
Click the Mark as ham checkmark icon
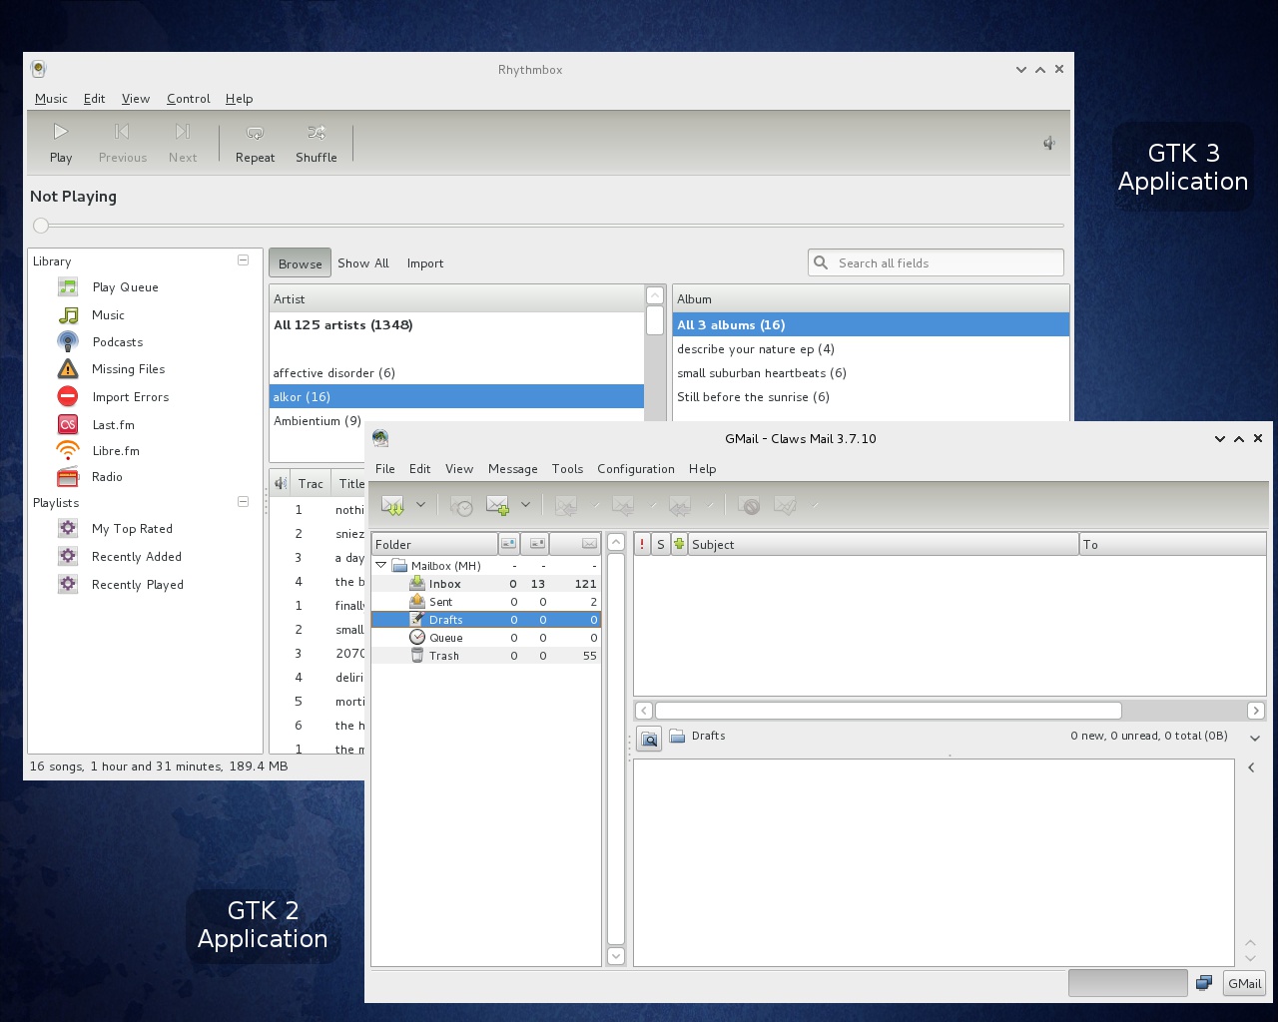pos(786,506)
